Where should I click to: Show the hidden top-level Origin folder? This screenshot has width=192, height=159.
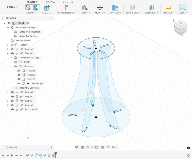click(12, 45)
